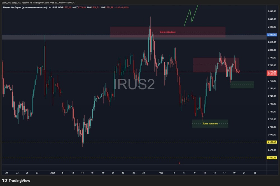Open the 'Индекс МосБиржи (дополнительная сессия)' symbol title
The height and width of the screenshot is (186, 280).
click(x=25, y=8)
